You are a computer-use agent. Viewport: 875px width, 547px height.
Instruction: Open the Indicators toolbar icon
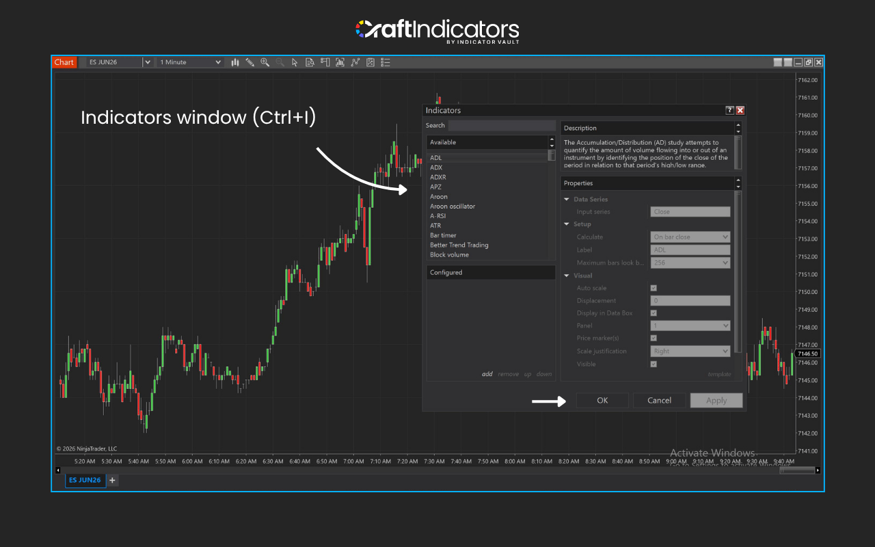340,62
